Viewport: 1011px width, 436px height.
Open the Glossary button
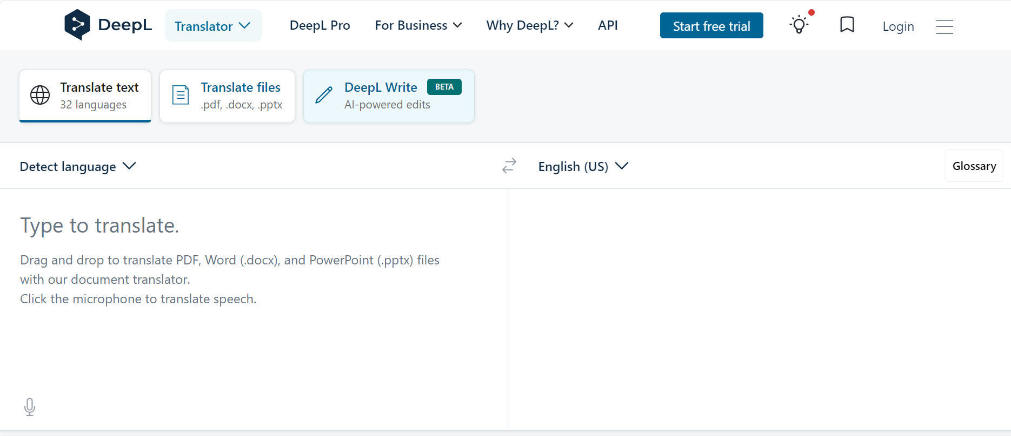click(974, 166)
